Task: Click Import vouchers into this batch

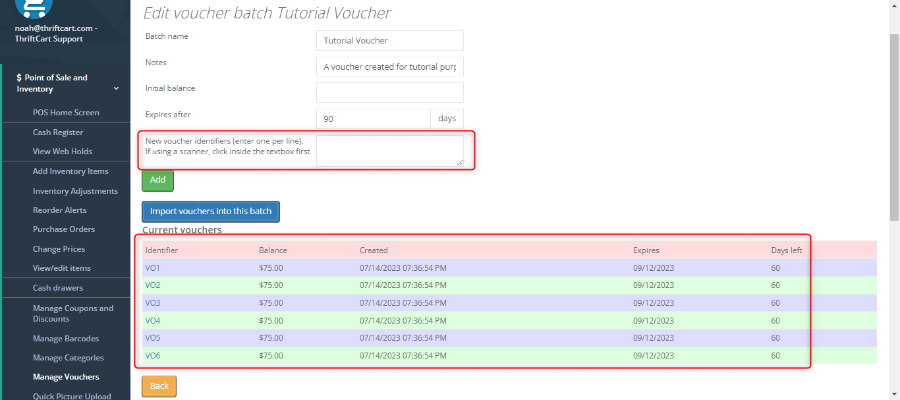Action: [210, 212]
